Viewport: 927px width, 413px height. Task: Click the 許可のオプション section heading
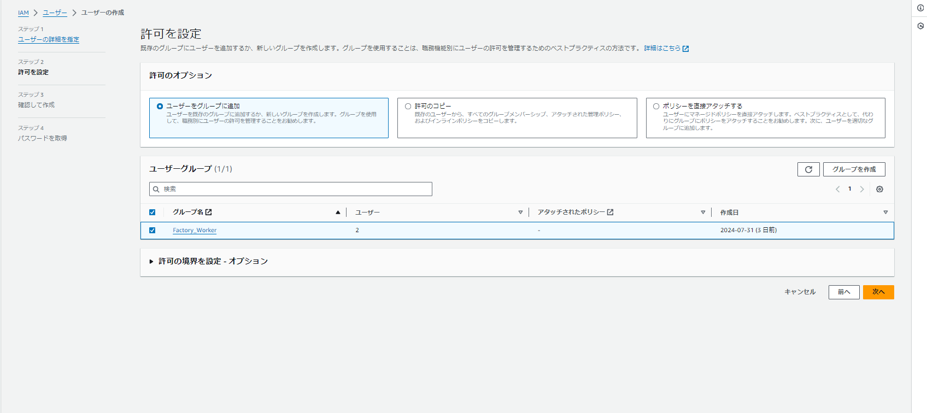pyautogui.click(x=181, y=75)
